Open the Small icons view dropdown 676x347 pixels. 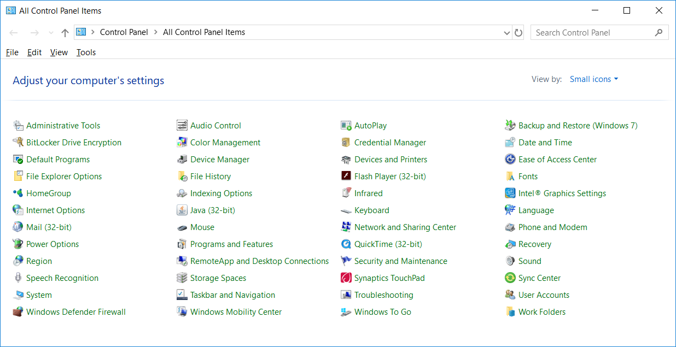click(x=594, y=79)
